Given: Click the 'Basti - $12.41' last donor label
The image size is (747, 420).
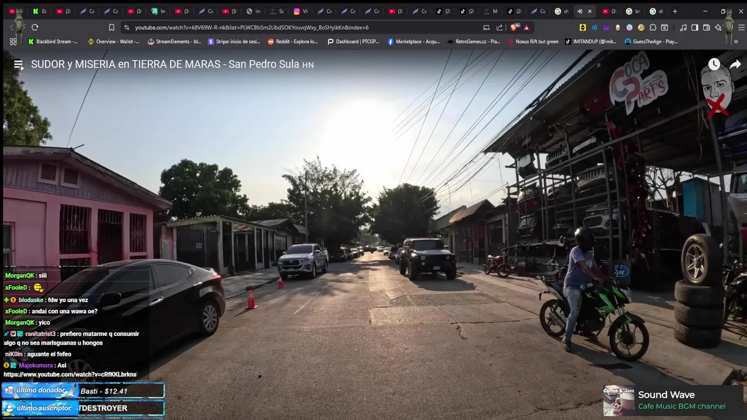Looking at the screenshot, I should 104,391.
